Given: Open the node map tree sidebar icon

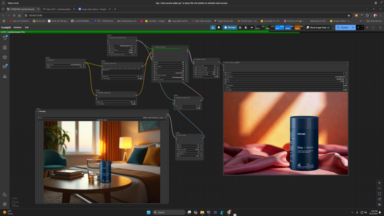Looking at the screenshot, I should point(4,76).
